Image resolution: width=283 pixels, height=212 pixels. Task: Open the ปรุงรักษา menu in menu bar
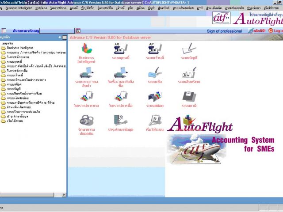253,8
